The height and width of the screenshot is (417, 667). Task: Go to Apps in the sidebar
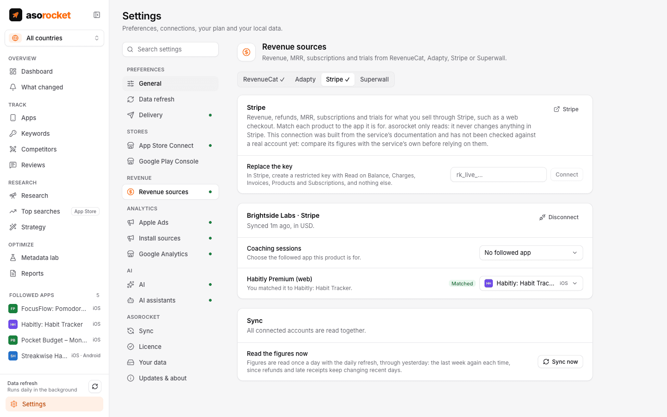click(54, 118)
